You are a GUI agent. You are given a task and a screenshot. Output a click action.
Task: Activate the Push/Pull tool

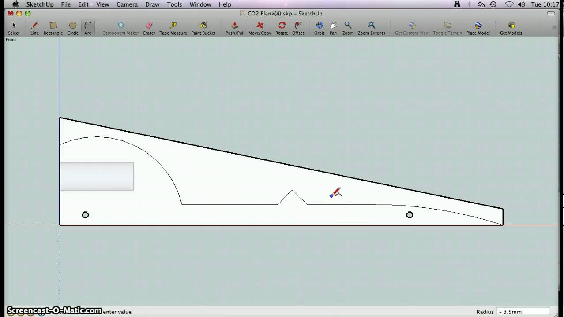(235, 26)
